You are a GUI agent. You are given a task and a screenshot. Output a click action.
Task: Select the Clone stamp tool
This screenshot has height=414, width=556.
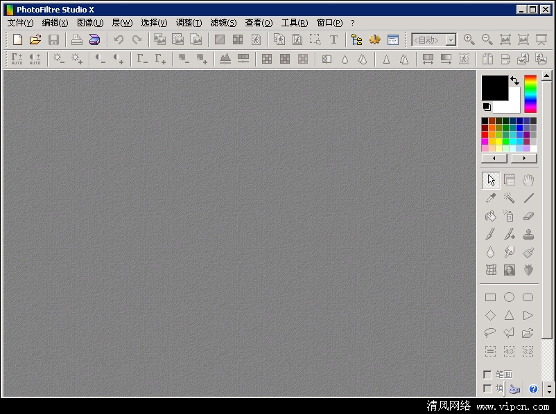(x=528, y=234)
